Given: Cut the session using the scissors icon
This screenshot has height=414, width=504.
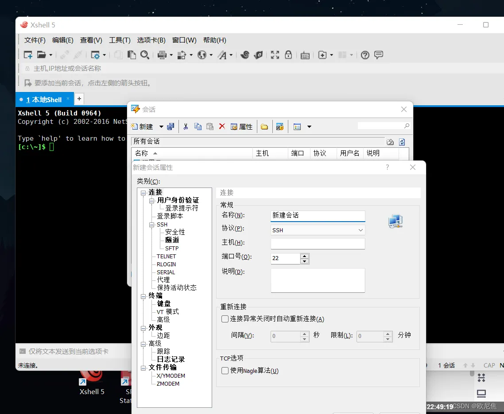Looking at the screenshot, I should 186,126.
